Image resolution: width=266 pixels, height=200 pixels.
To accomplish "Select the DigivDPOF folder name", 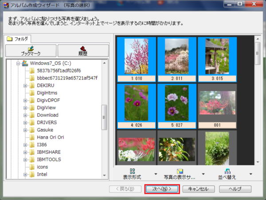I will pyautogui.click(x=48, y=100).
